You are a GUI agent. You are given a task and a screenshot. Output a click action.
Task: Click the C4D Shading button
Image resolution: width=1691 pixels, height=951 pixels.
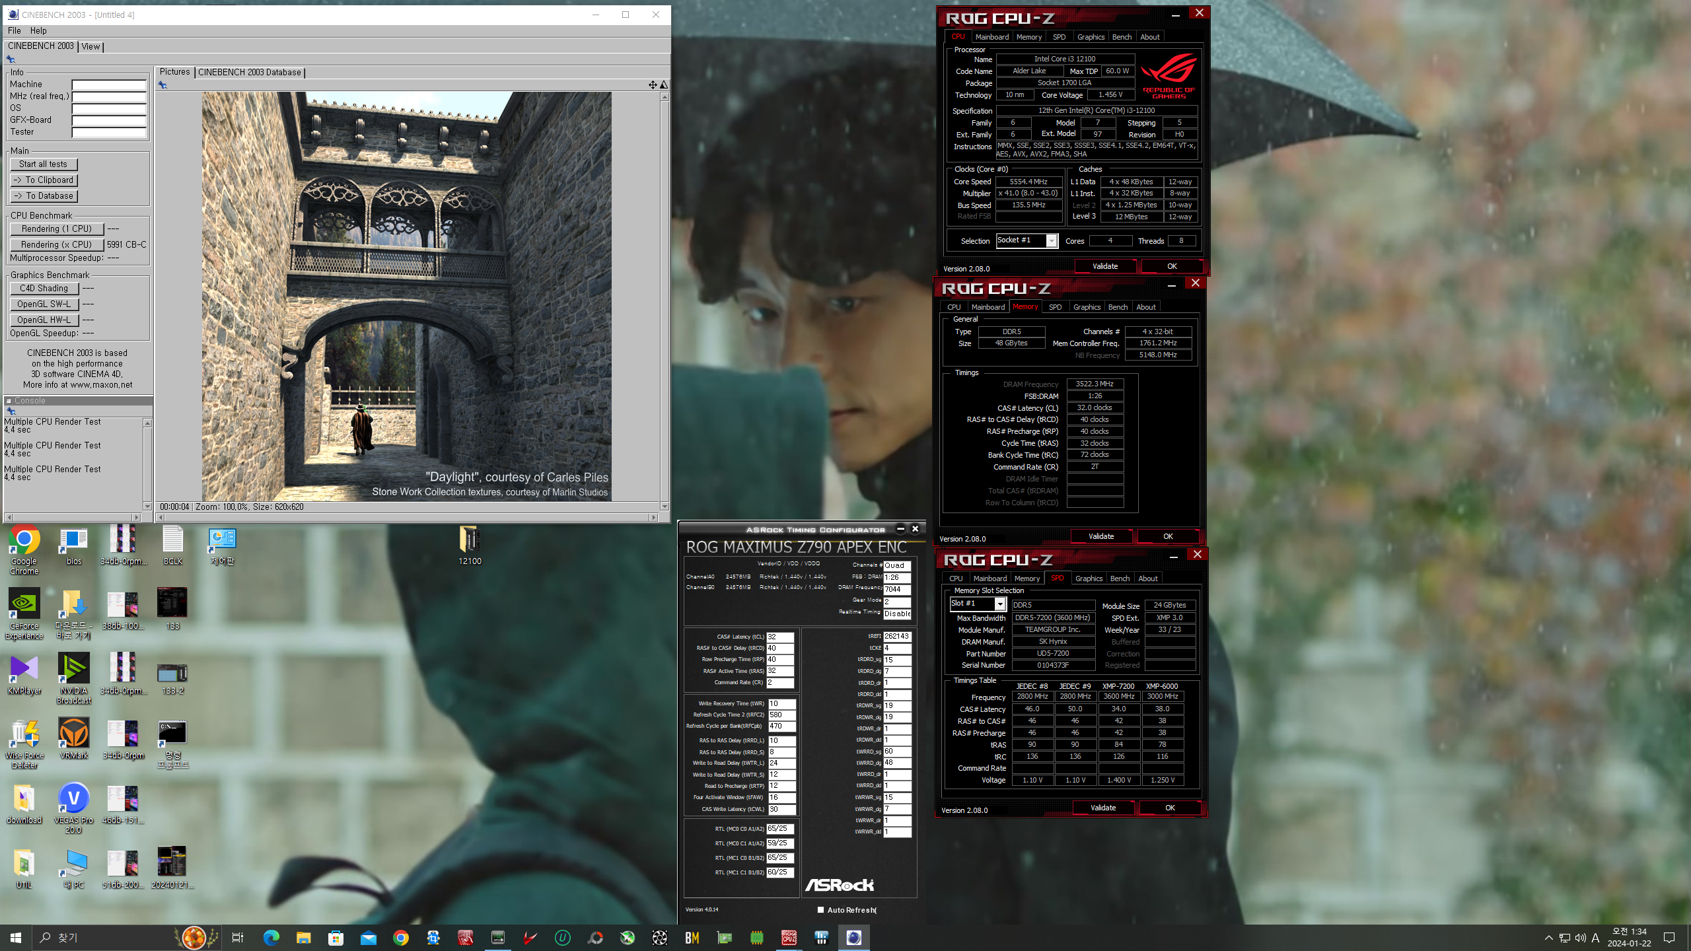coord(44,288)
